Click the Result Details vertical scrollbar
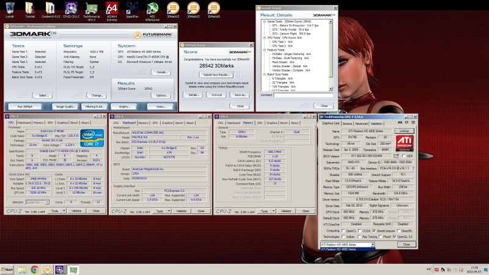The height and width of the screenshot is (275, 489). tap(331, 56)
